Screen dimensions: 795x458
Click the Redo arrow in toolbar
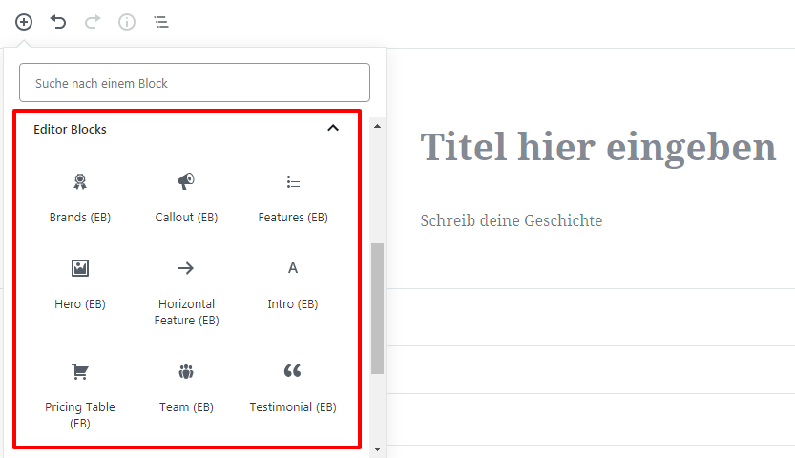click(x=93, y=22)
